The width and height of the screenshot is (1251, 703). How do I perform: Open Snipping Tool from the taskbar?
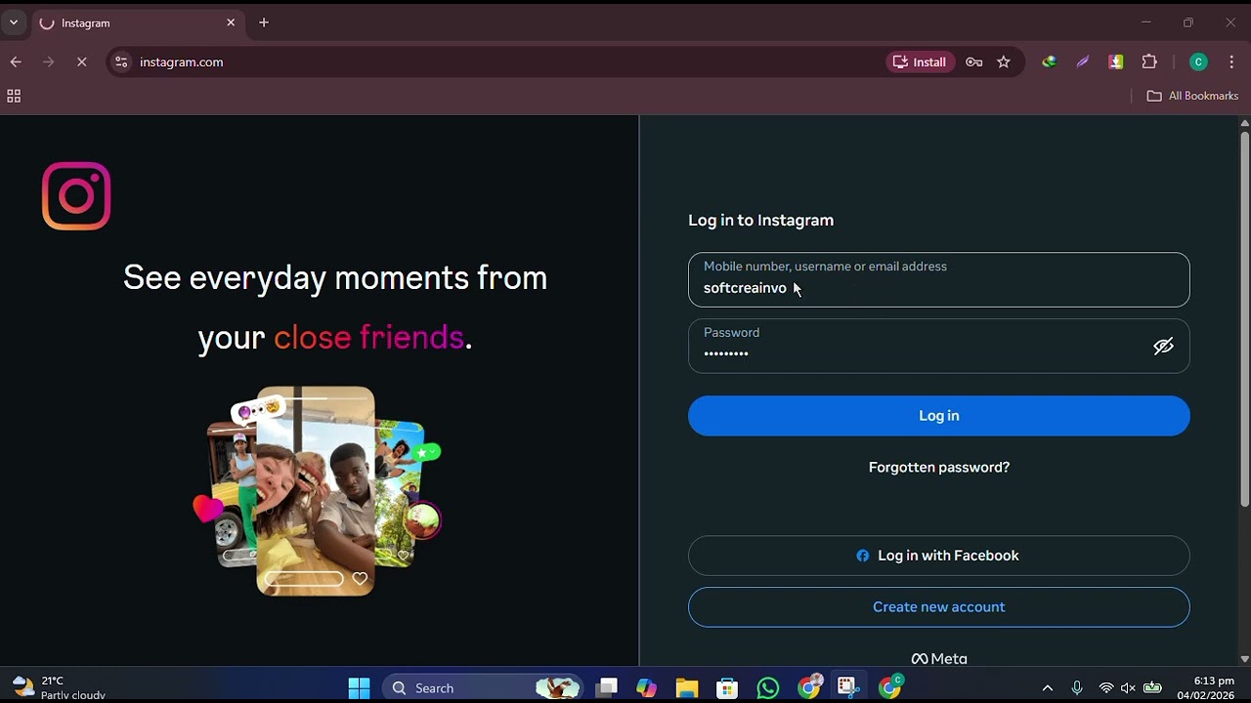847,688
